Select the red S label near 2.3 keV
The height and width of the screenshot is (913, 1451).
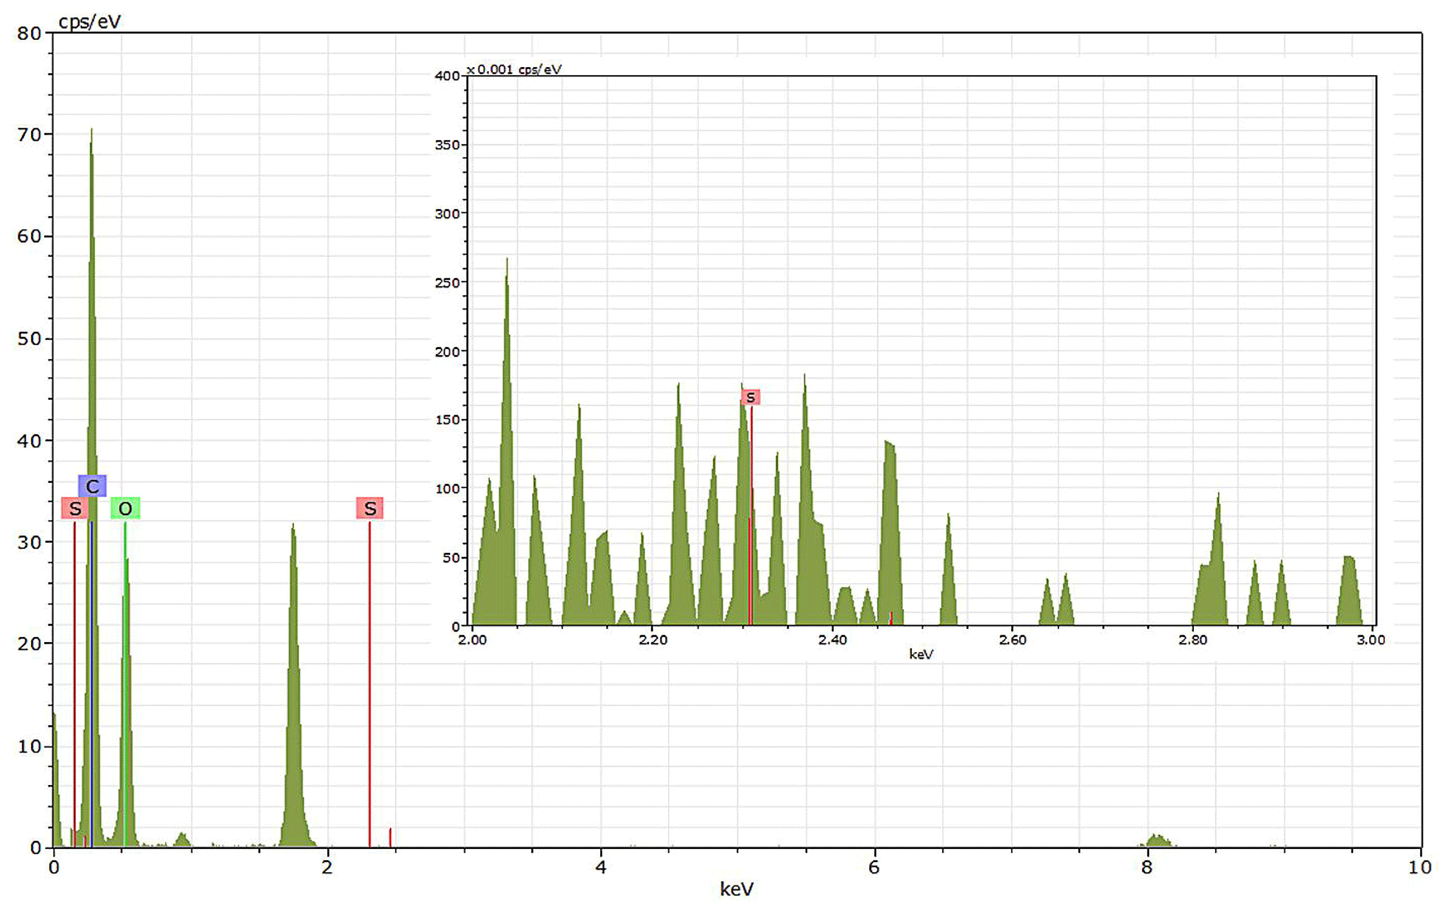click(x=370, y=508)
